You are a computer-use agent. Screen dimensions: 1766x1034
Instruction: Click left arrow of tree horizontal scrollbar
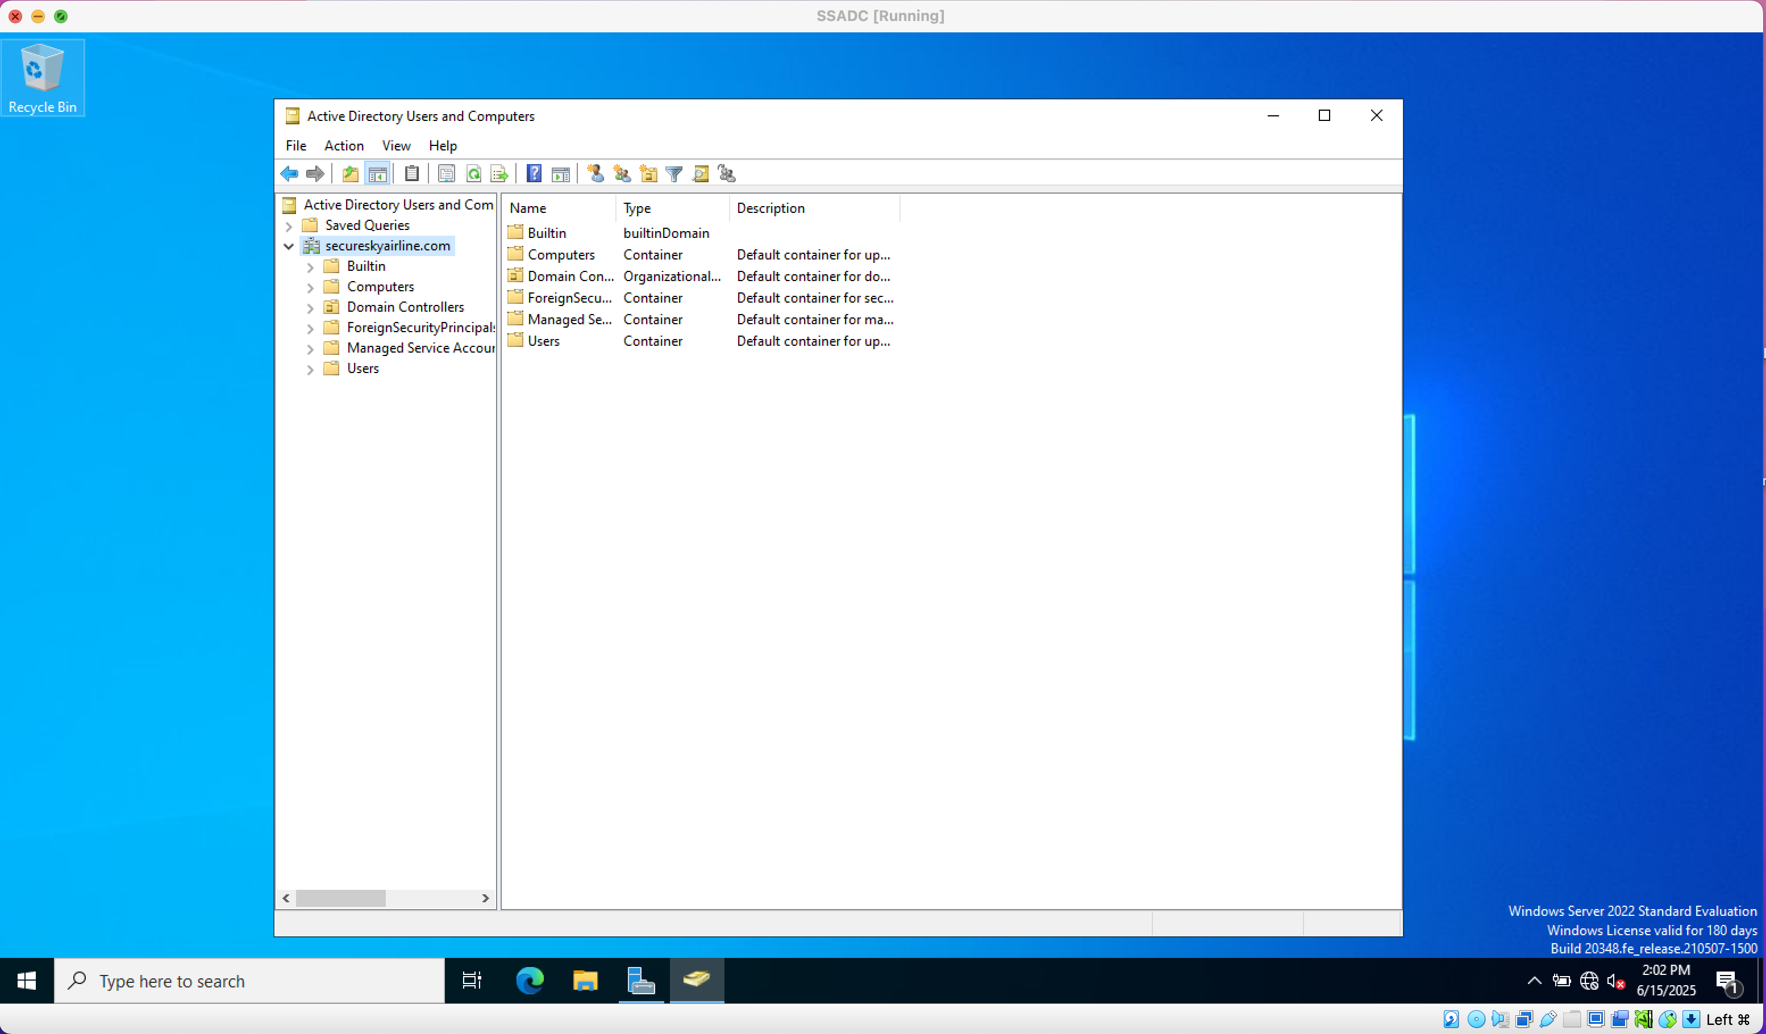(x=286, y=898)
